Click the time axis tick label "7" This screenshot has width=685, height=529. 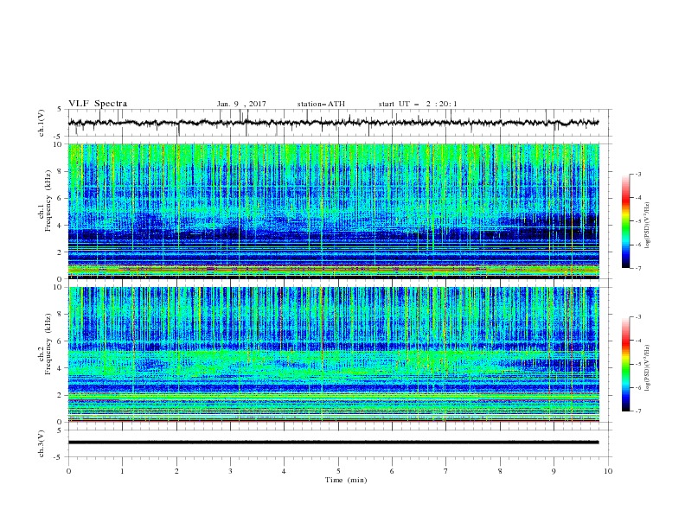(446, 471)
